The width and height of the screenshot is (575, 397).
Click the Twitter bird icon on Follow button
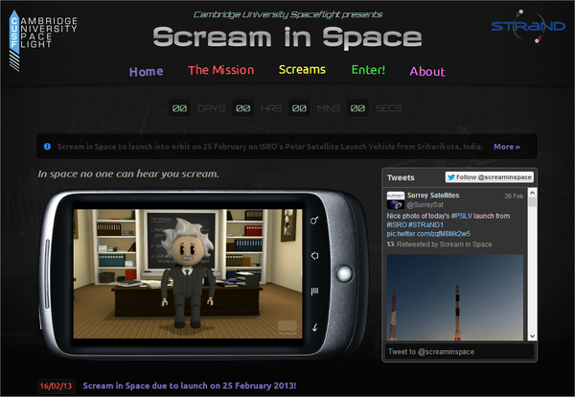[451, 177]
